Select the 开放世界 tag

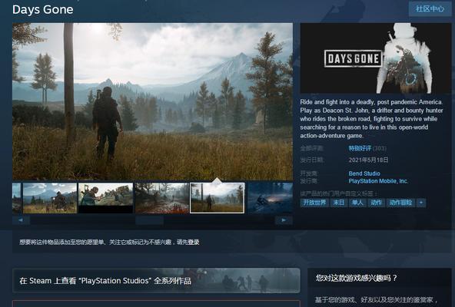pyautogui.click(x=314, y=203)
